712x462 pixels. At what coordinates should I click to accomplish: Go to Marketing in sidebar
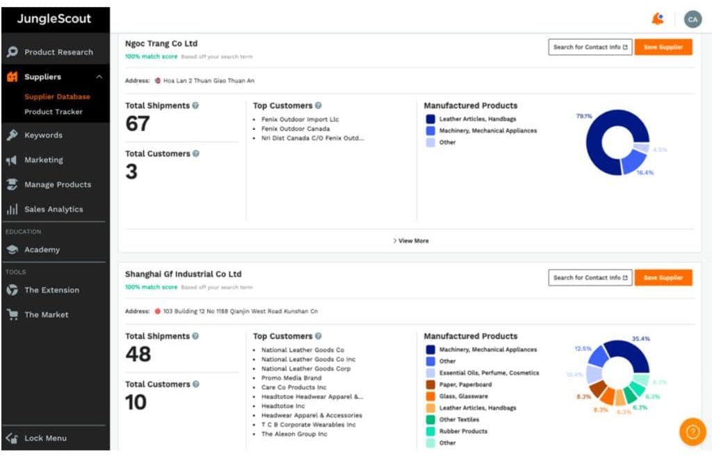tap(56, 160)
